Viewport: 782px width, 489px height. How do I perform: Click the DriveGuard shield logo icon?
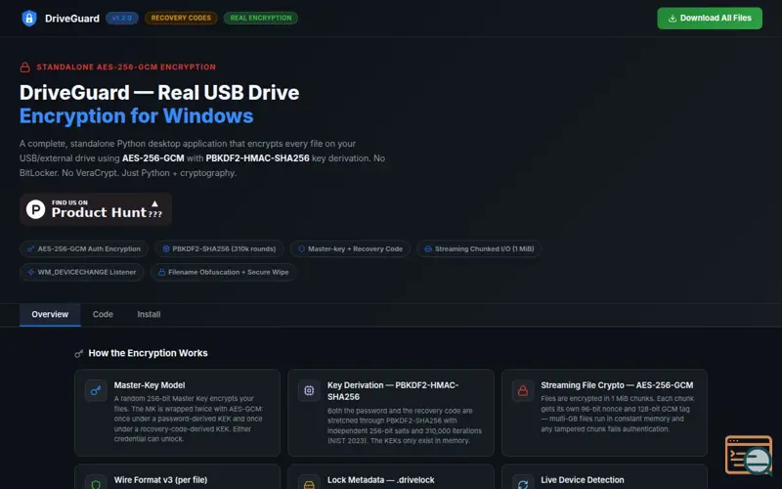pyautogui.click(x=29, y=19)
